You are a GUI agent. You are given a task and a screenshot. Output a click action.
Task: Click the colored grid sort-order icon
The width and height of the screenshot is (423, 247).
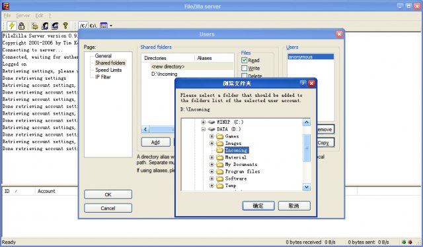click(x=104, y=26)
